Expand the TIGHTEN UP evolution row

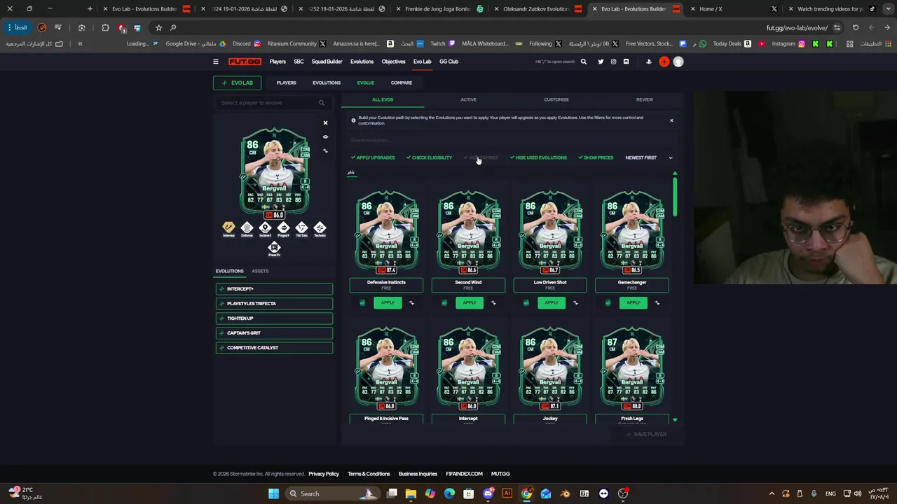tap(274, 318)
